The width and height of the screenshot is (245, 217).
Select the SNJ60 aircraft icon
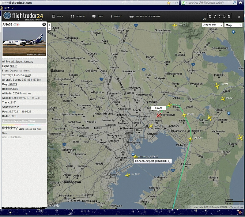pyautogui.click(x=184, y=115)
